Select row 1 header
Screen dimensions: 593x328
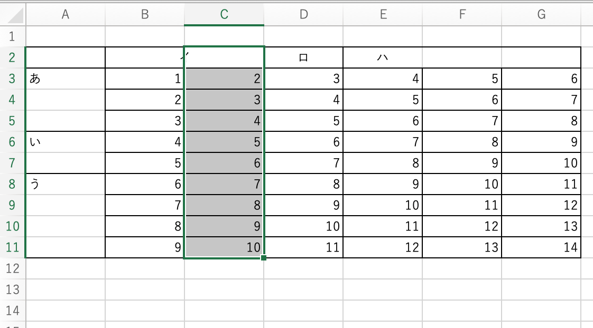(13, 36)
